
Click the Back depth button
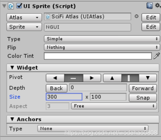(57, 88)
